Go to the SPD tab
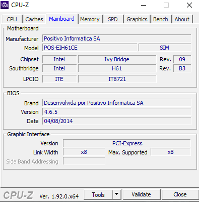The width and height of the screenshot is (199, 202). [113, 19]
